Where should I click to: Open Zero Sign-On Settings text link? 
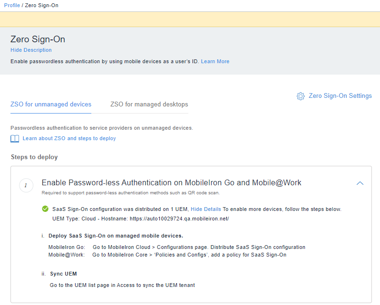tap(340, 96)
